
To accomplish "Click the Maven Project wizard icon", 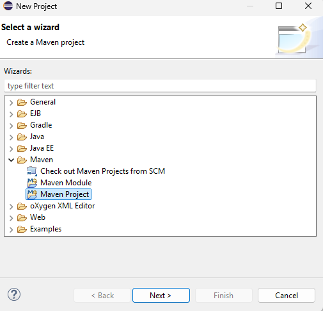I will point(32,194).
